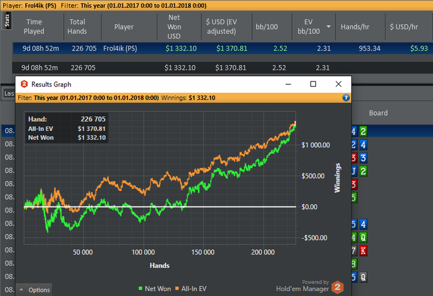Select the Frol4ik (PS) player row

click(x=223, y=48)
